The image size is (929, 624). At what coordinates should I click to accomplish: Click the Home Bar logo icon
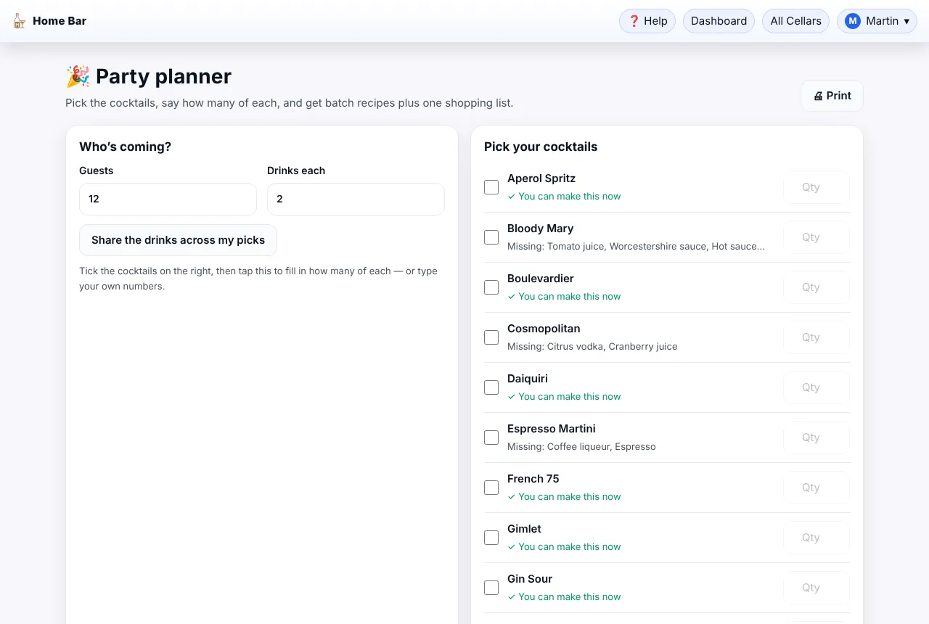pos(20,21)
